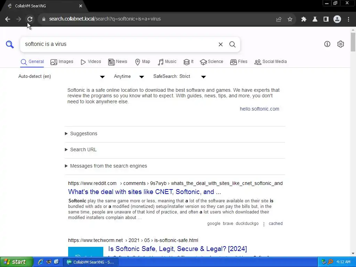Open the Is Softonic Safe result title

coord(178,249)
